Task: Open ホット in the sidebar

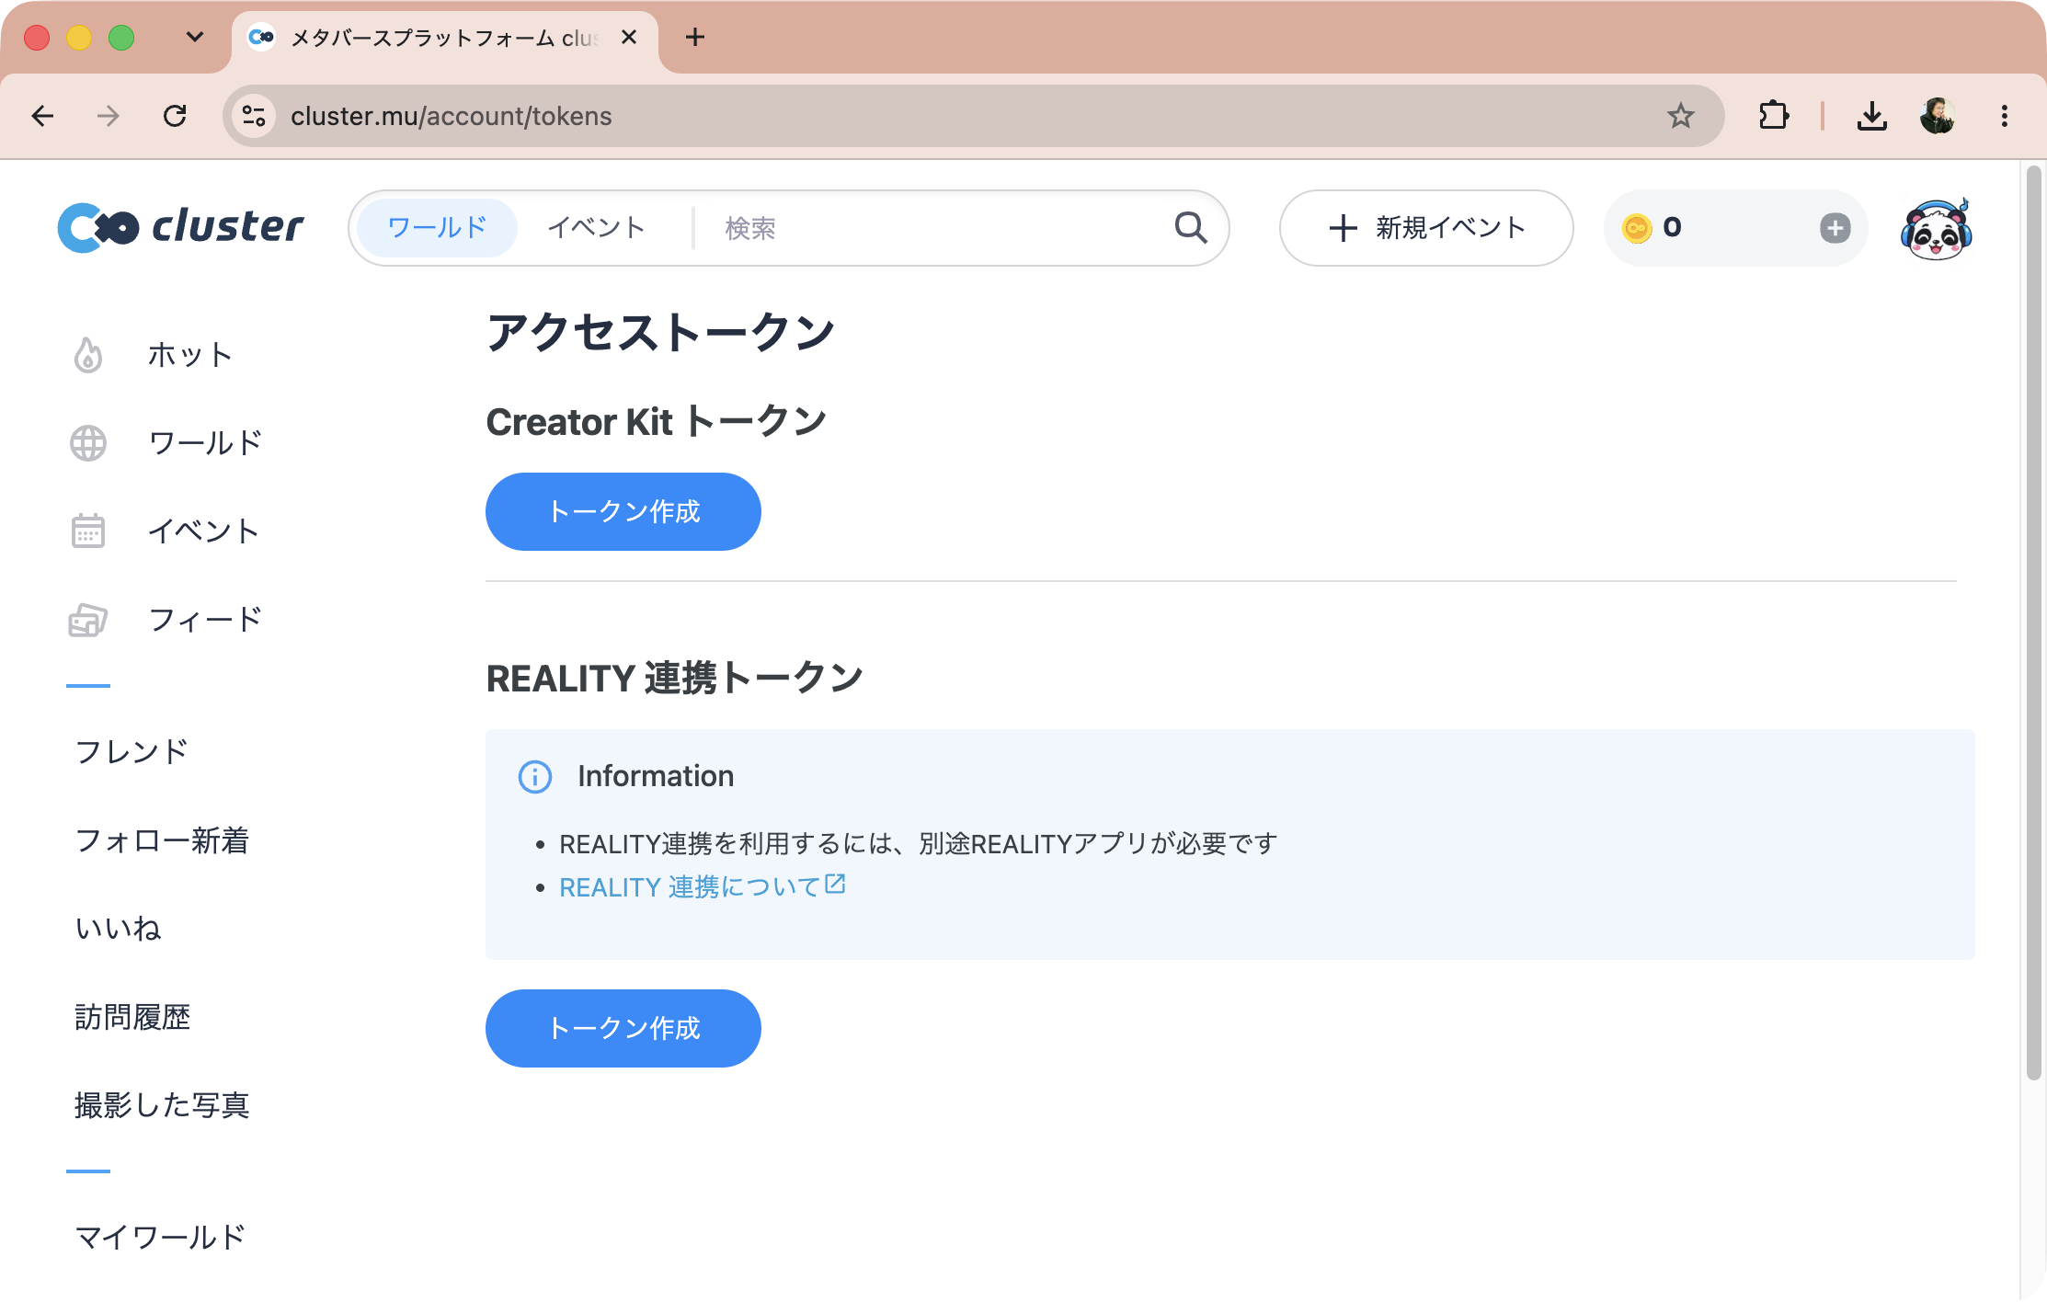Action: tap(190, 355)
